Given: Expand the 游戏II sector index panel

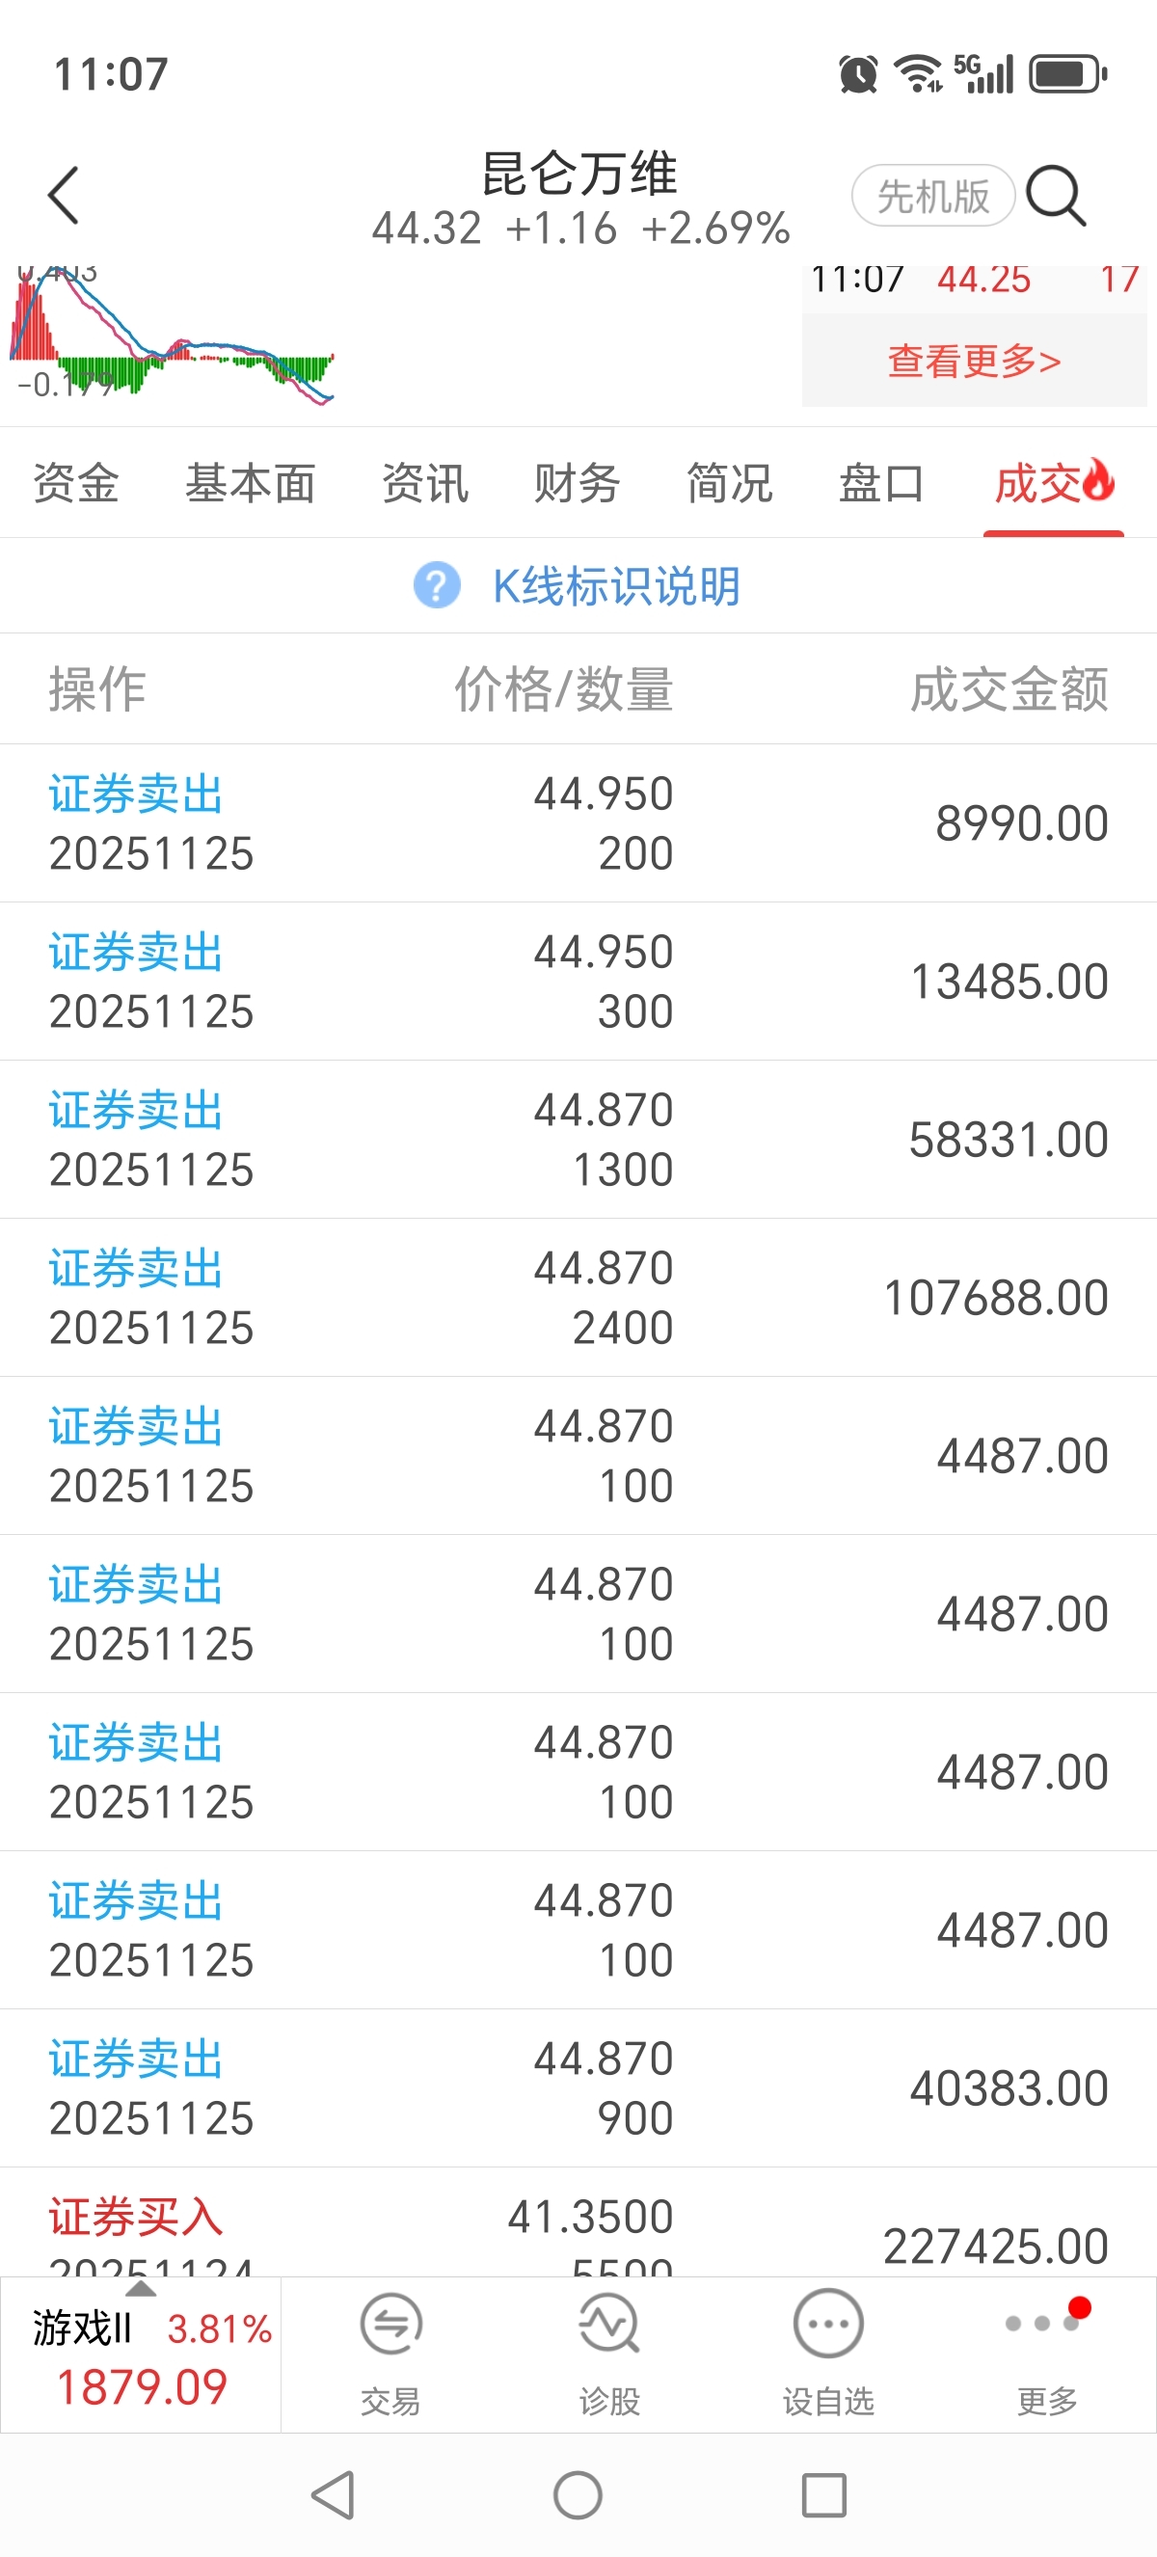Looking at the screenshot, I should coord(141,2355).
